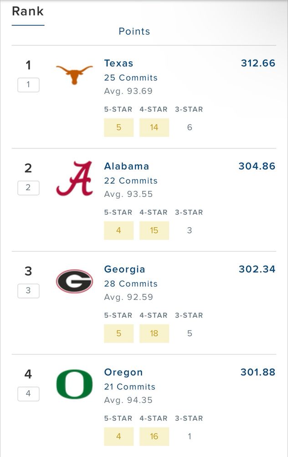Click Alabama's highlighted 4-star count of 15
Screen dimensions: 288x457
click(154, 230)
